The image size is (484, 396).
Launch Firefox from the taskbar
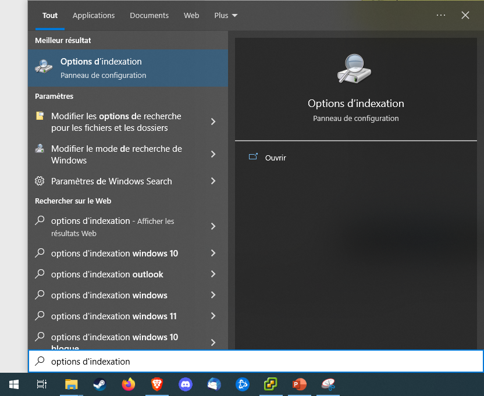(129, 384)
